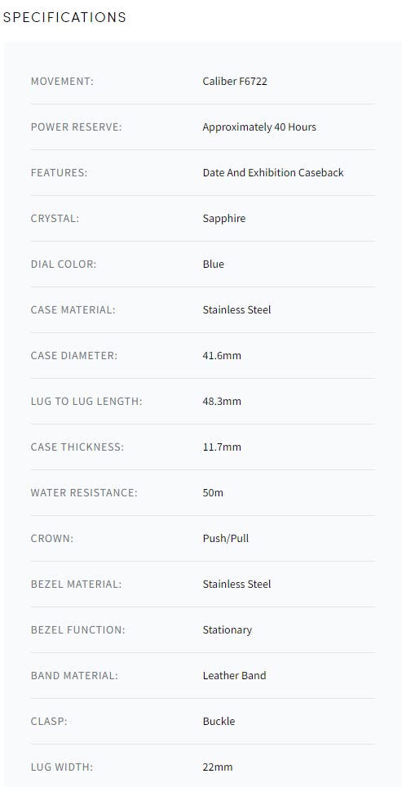Select the CASE MATERIAL label
Image resolution: width=402 pixels, height=787 pixels.
click(73, 309)
